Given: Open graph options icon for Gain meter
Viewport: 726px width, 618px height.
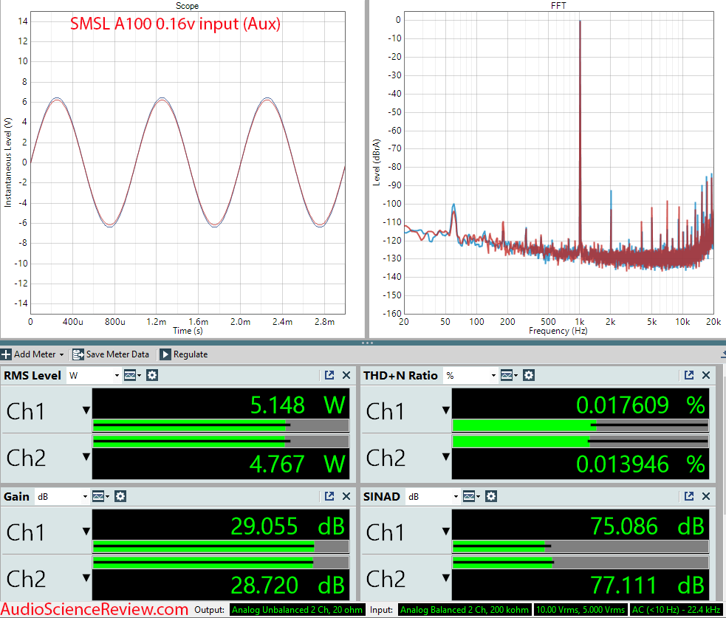Looking at the screenshot, I should point(100,497).
